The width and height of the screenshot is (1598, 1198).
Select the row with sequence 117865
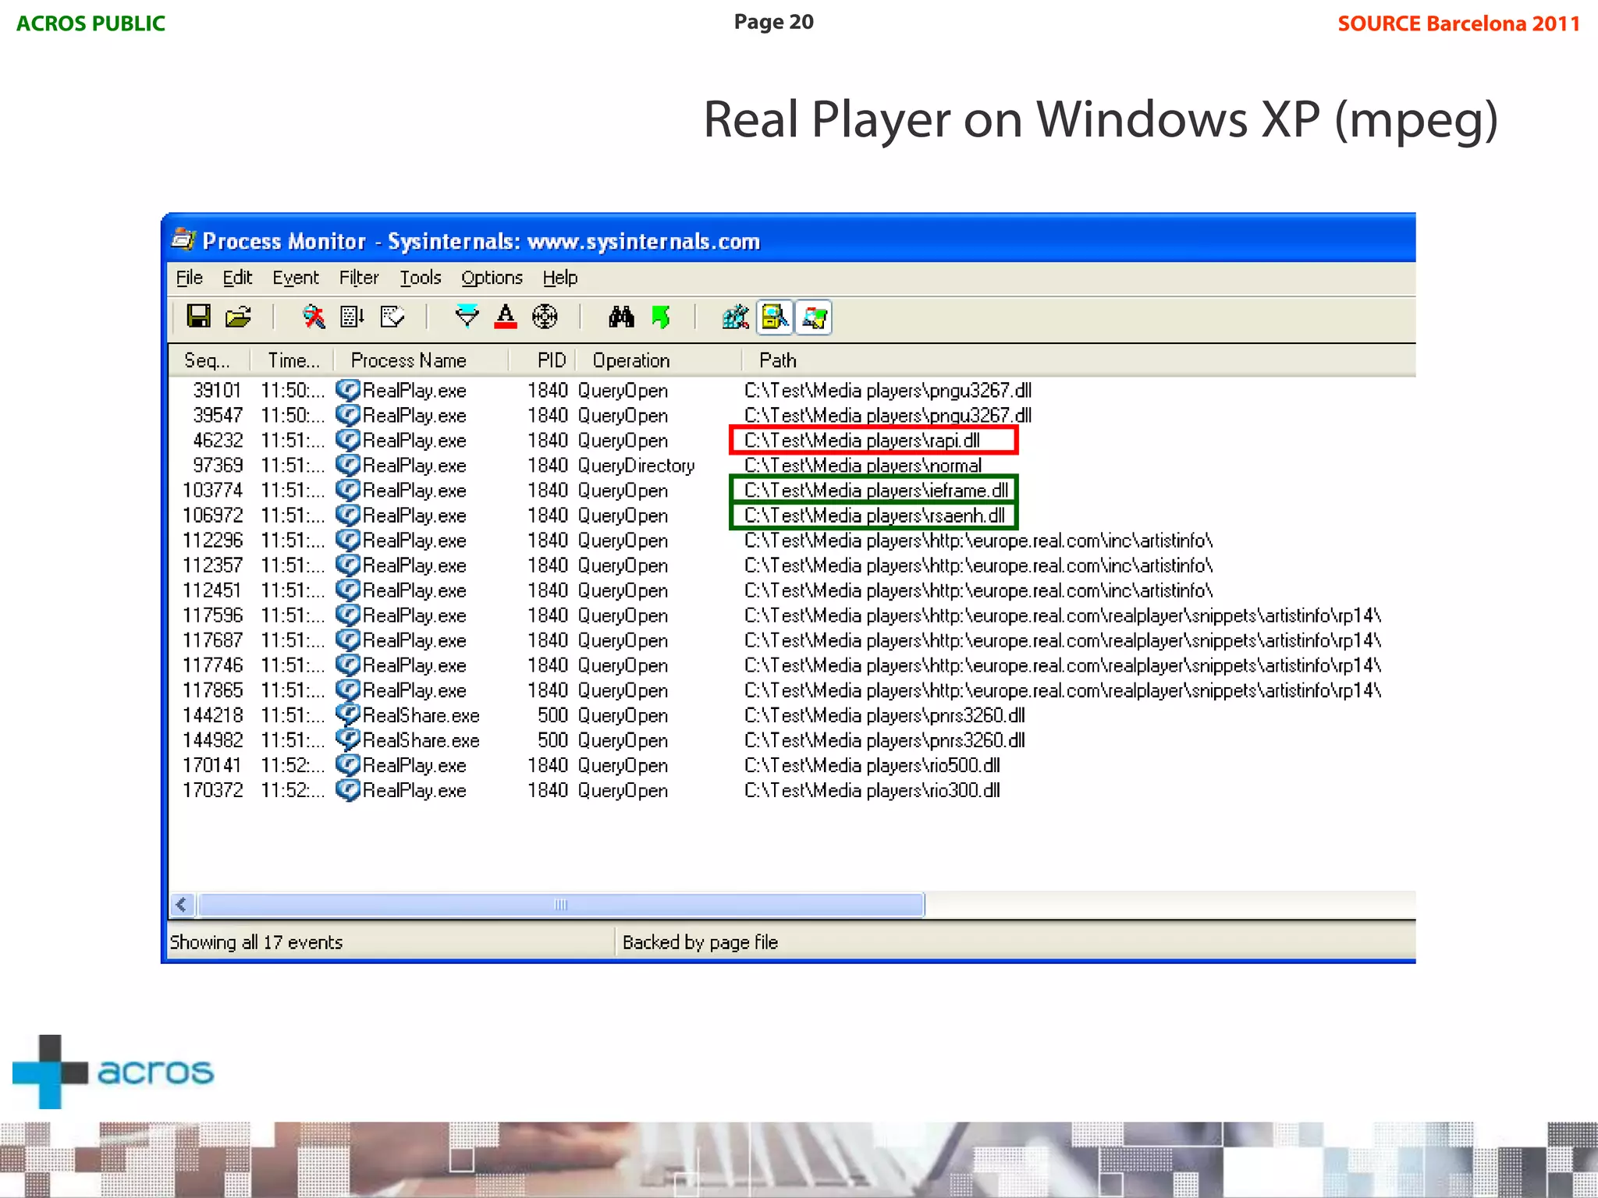(x=791, y=690)
